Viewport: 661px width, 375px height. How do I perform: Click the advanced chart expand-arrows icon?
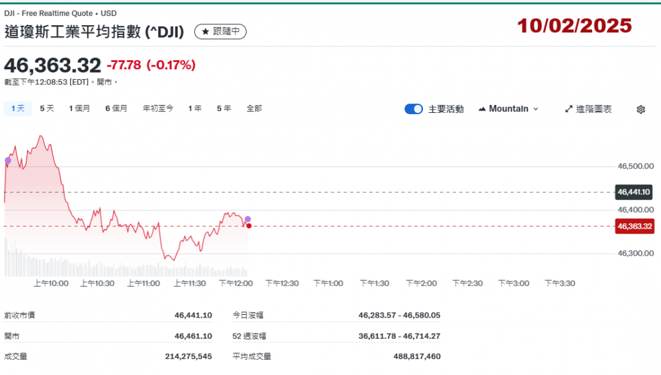coord(568,109)
